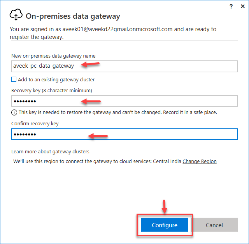Click the On-premises data gateway title
The height and width of the screenshot is (244, 249).
tap(73, 16)
